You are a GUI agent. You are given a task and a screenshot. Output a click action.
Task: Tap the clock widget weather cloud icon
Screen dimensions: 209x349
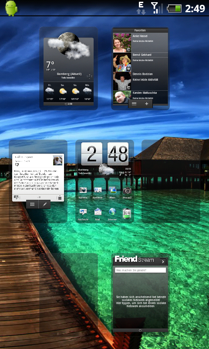pos(106,169)
